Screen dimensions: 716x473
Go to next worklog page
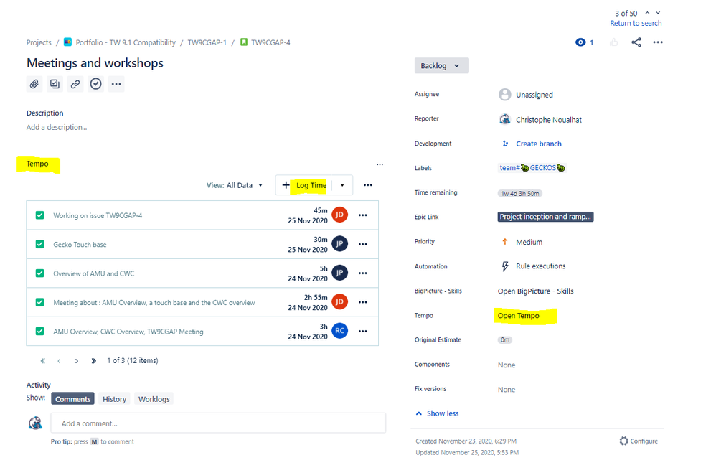[x=77, y=361]
